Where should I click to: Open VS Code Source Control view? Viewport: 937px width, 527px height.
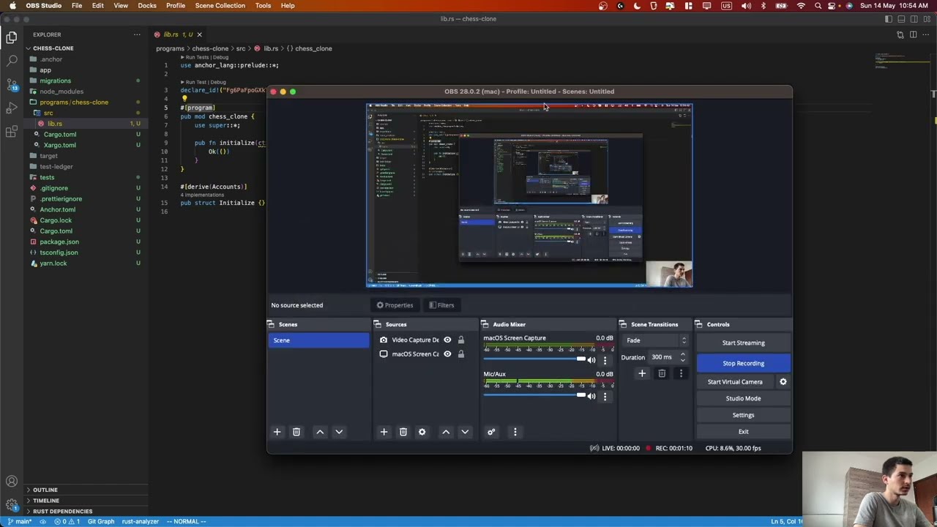pyautogui.click(x=12, y=84)
